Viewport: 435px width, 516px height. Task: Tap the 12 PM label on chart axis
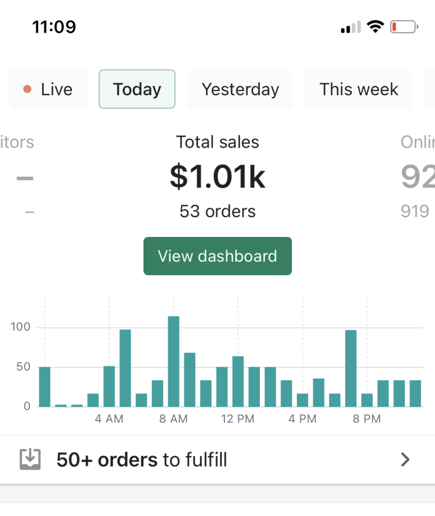point(238,419)
